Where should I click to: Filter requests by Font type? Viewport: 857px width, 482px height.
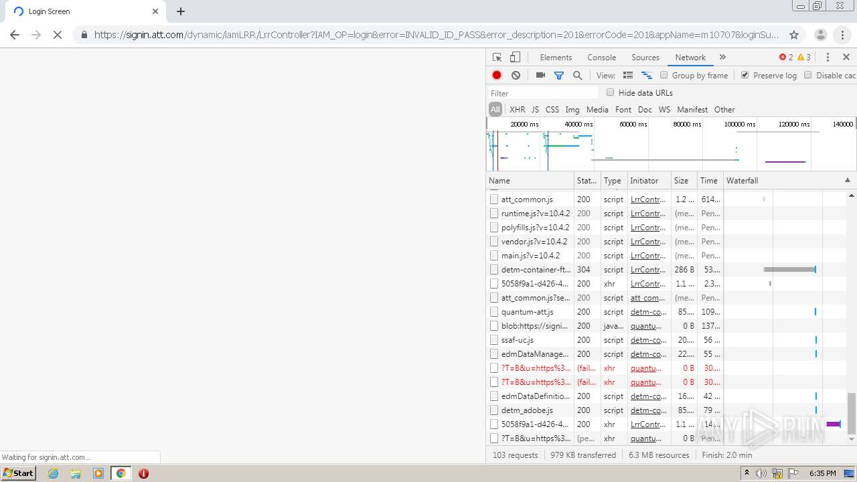[x=623, y=109]
